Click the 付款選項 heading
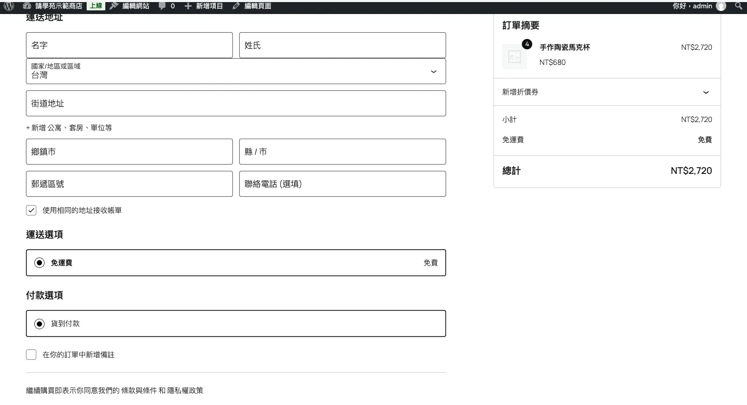This screenshot has width=747, height=405. click(x=45, y=295)
